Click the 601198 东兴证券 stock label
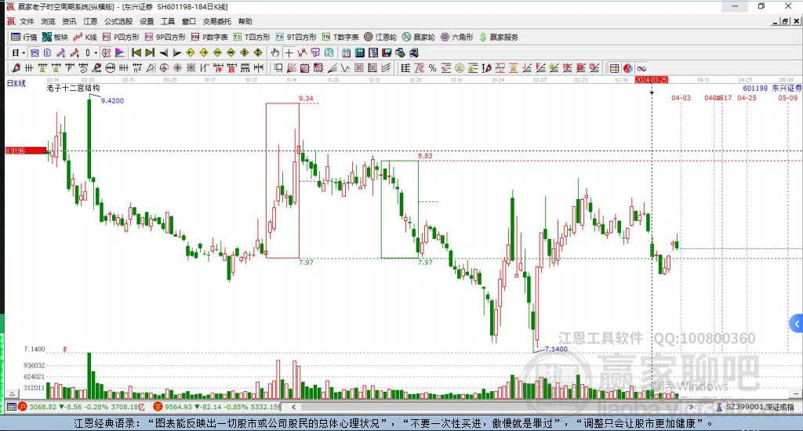This screenshot has height=431, width=803. click(x=772, y=88)
